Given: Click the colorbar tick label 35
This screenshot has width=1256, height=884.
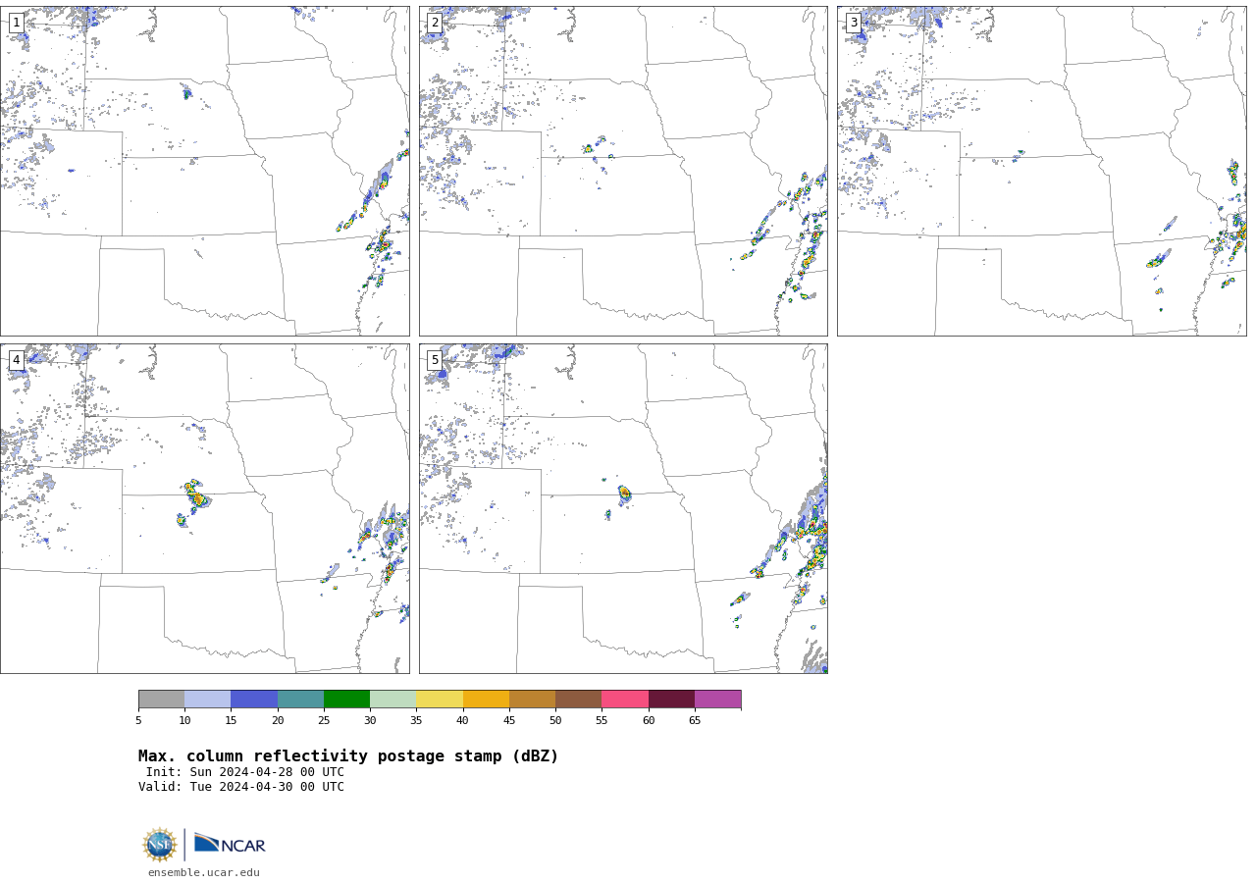Looking at the screenshot, I should click(416, 721).
